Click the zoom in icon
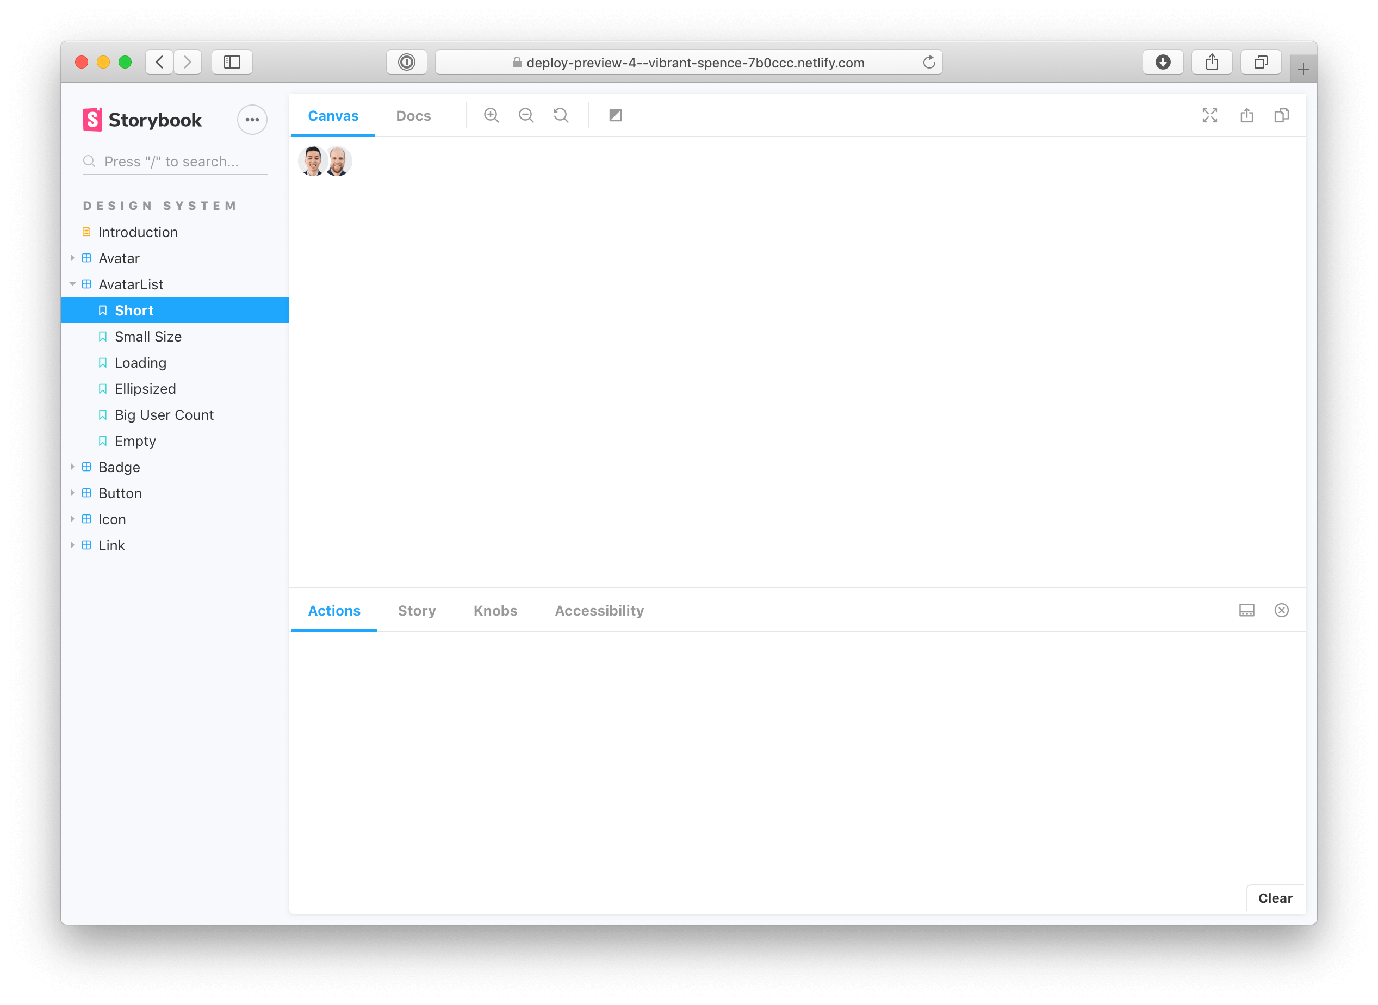This screenshot has width=1378, height=1005. pos(492,116)
